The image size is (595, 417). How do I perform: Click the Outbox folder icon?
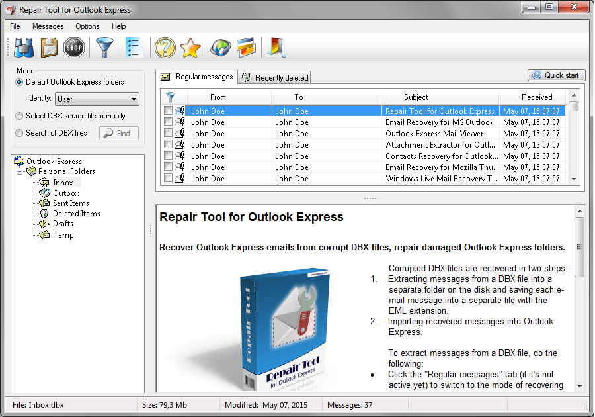(44, 193)
